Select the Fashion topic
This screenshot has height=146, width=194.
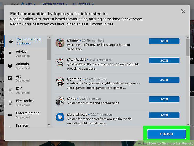tap(26, 125)
